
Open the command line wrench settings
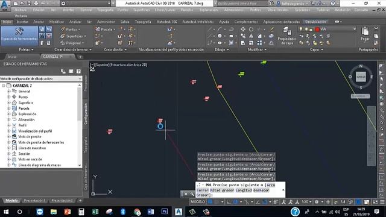(192, 194)
